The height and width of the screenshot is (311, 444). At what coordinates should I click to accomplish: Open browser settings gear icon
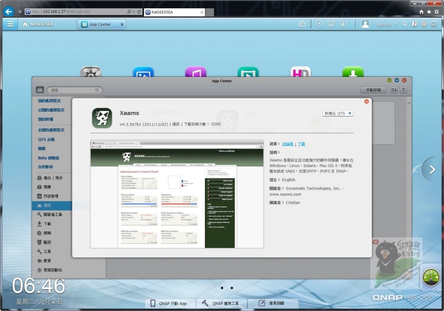click(437, 12)
